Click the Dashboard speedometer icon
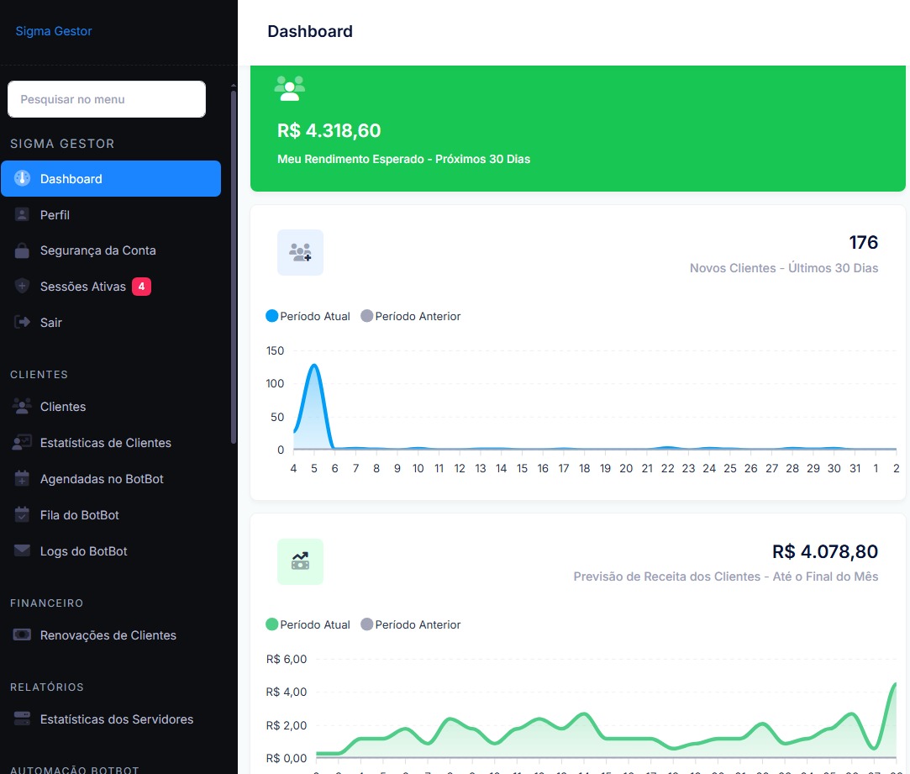 [x=23, y=179]
